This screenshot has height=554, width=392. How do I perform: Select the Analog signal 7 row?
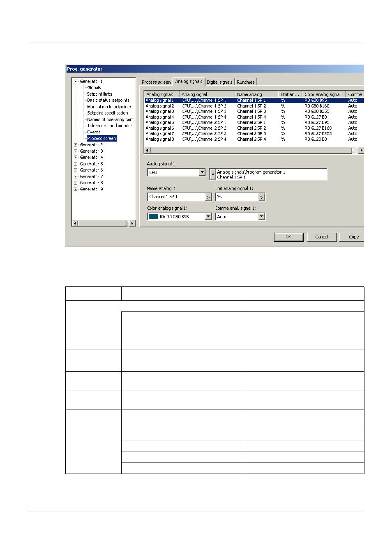[254, 133]
